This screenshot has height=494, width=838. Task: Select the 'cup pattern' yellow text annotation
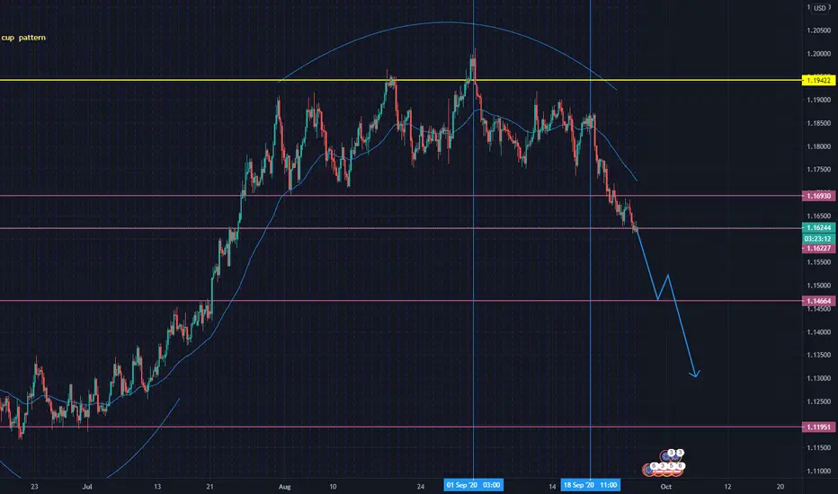[23, 38]
